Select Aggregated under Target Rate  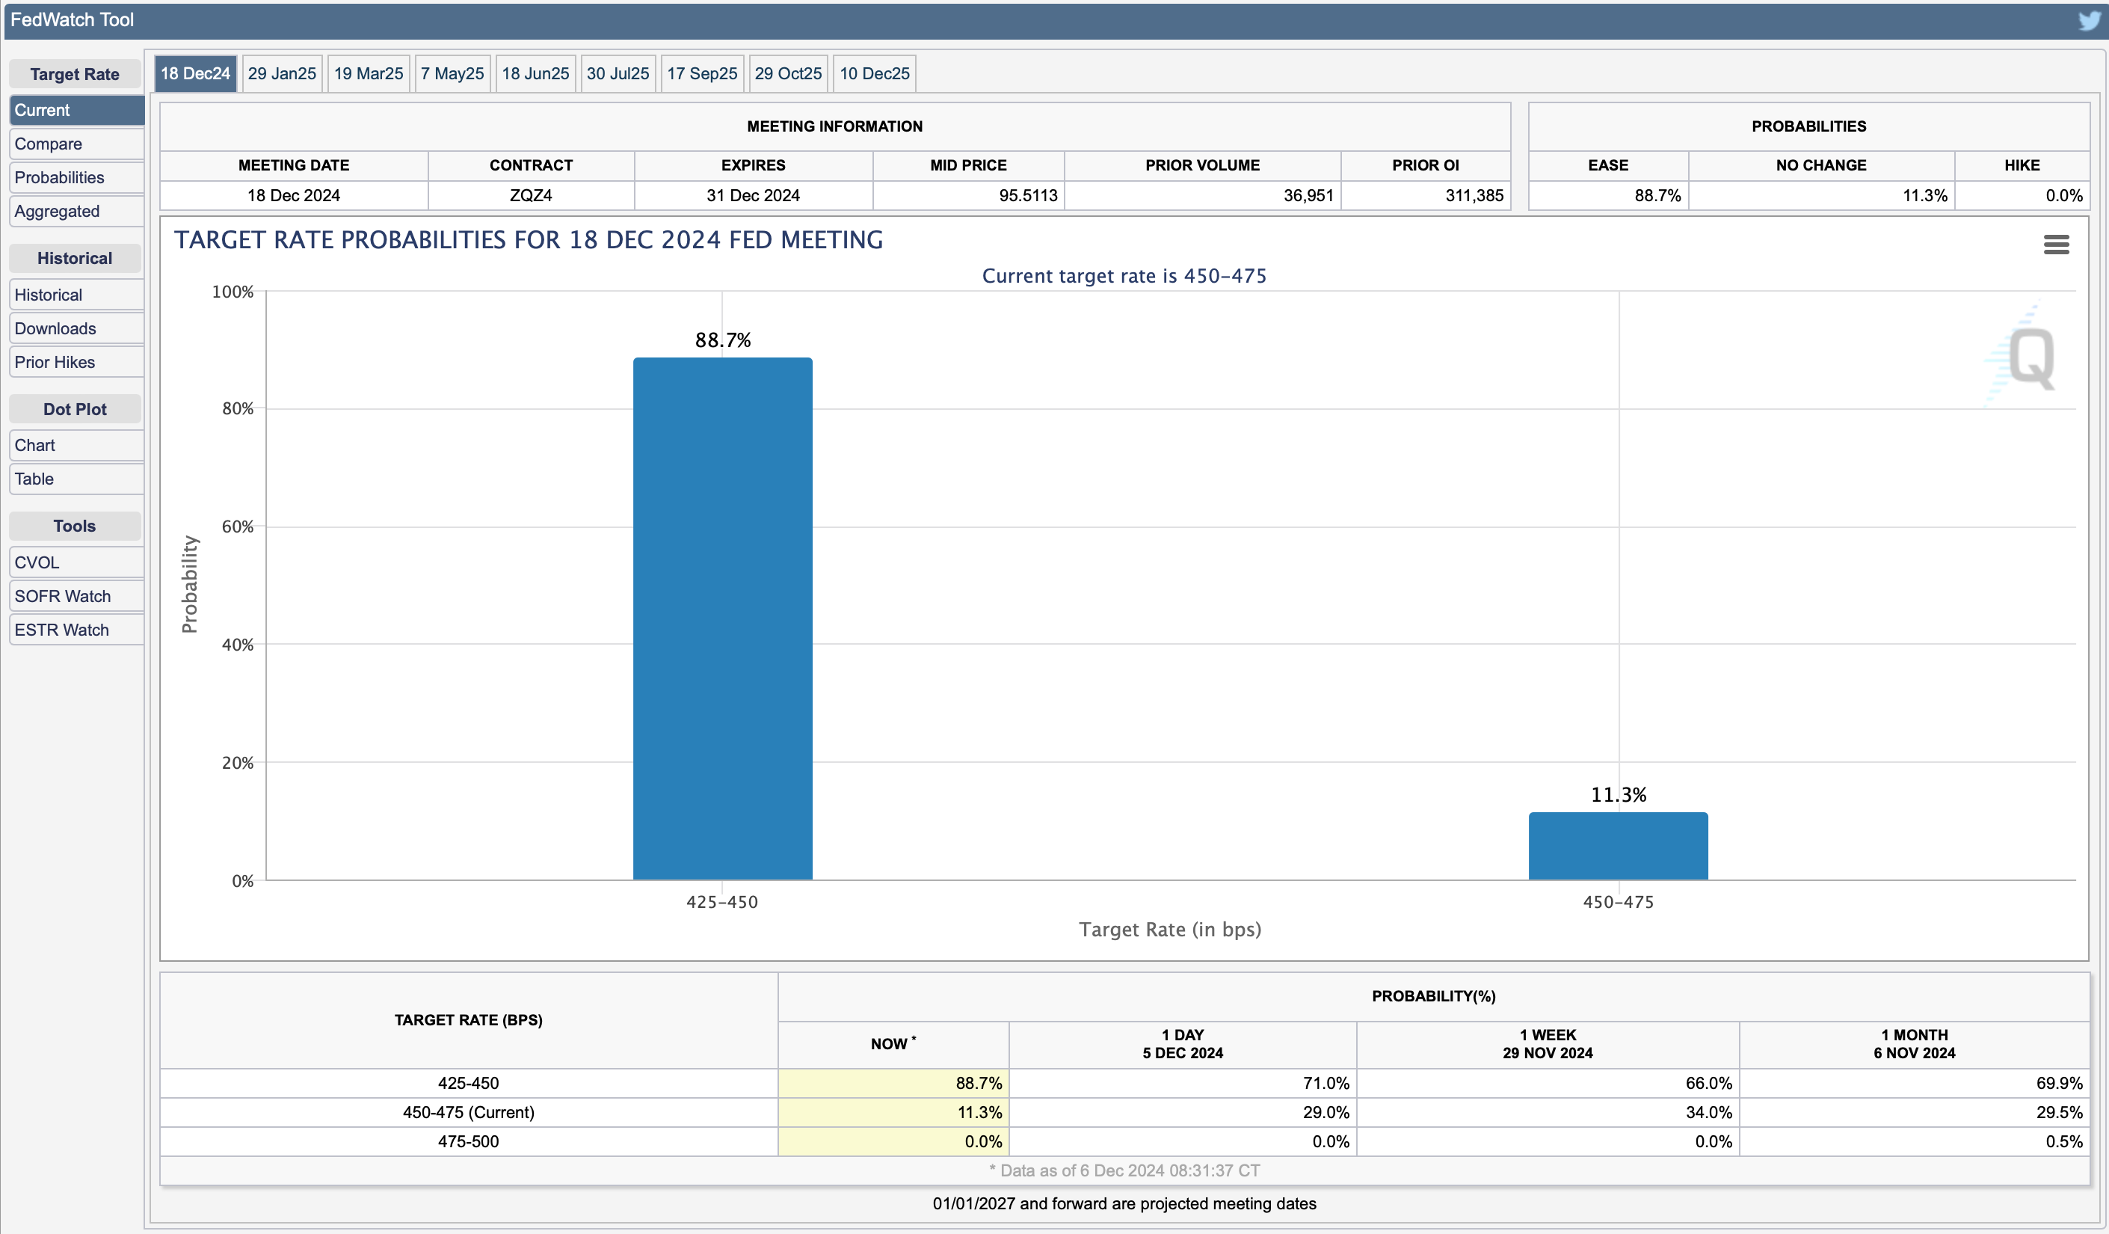coord(76,211)
